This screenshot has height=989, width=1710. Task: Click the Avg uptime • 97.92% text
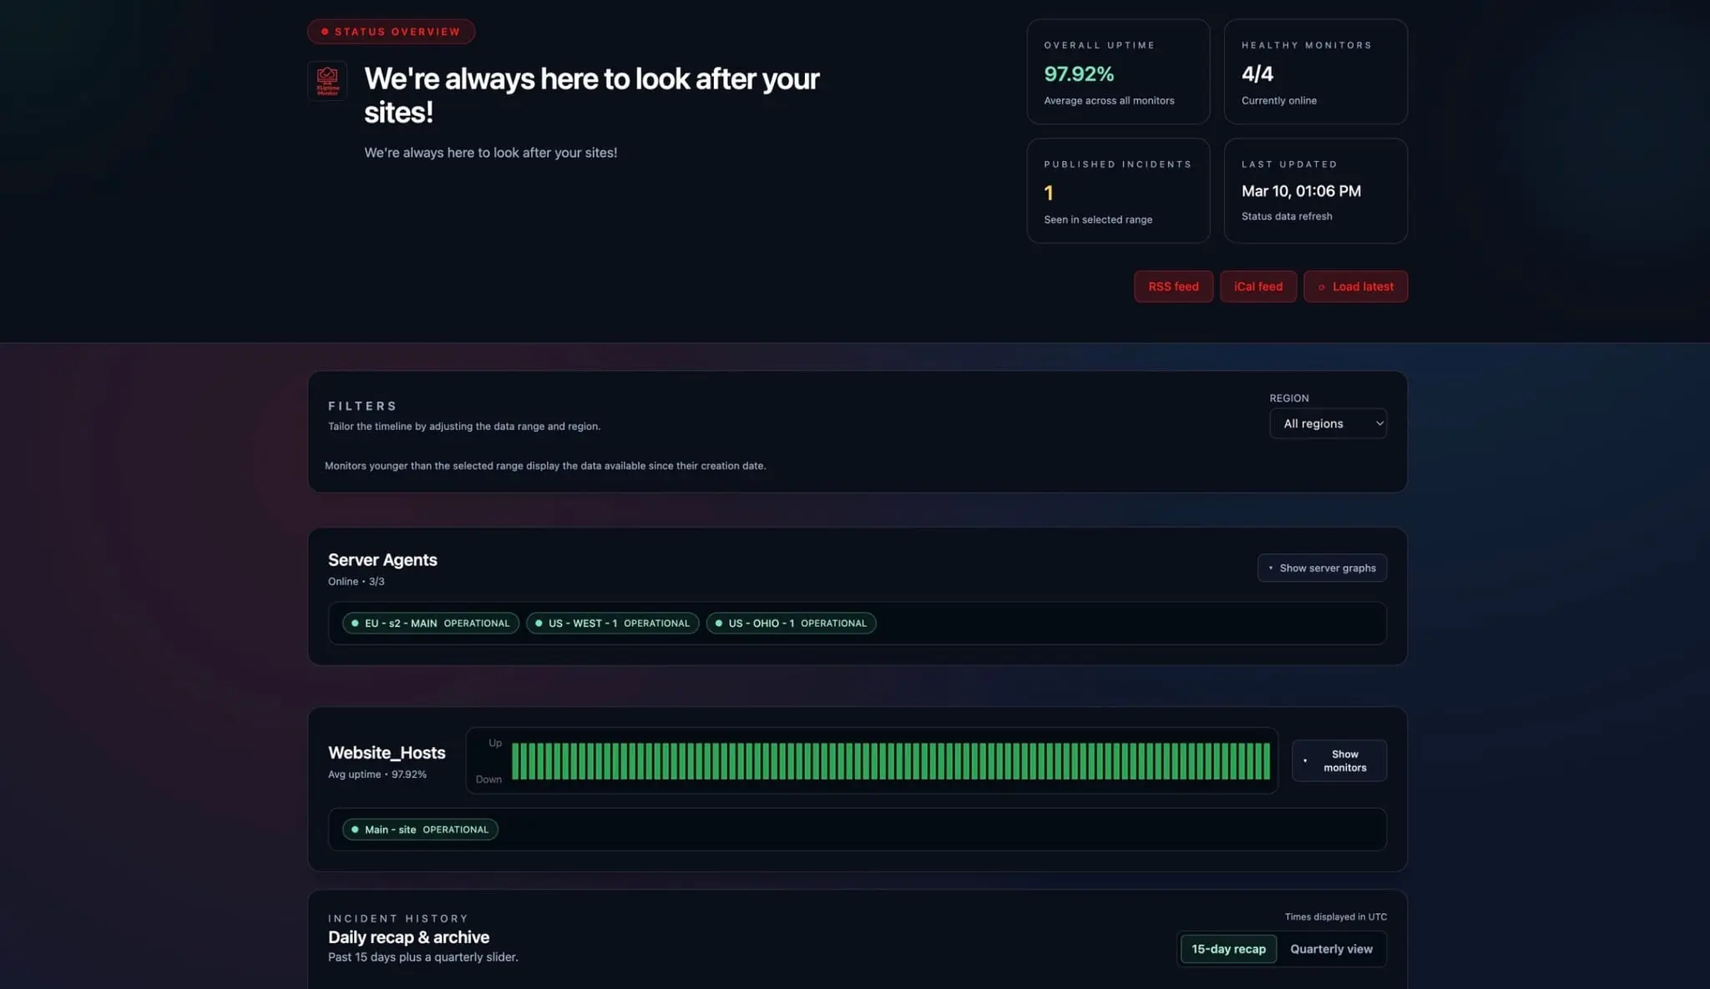pos(377,775)
